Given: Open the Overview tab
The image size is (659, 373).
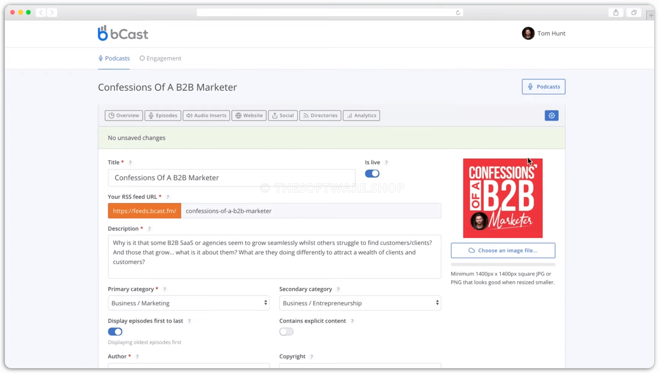Looking at the screenshot, I should pyautogui.click(x=124, y=116).
